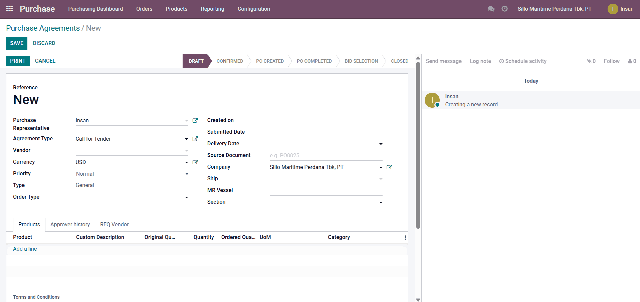Expand the Priority dropdown
640x302 pixels.
(x=187, y=174)
